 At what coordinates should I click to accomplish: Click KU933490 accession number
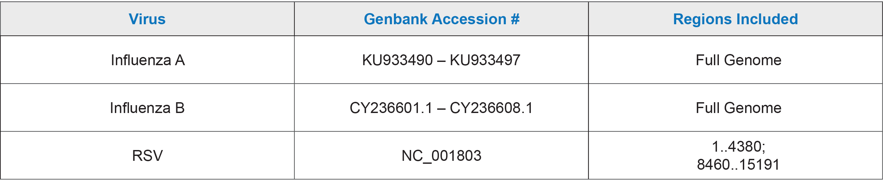pyautogui.click(x=398, y=60)
